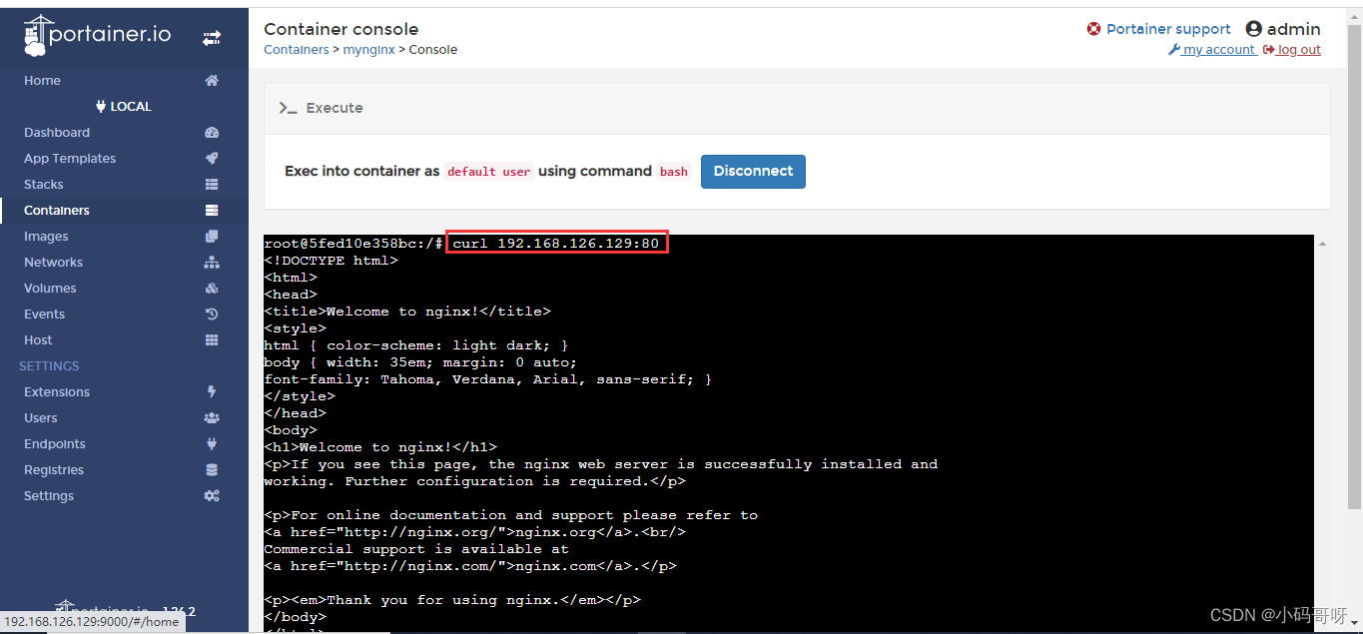The image size is (1363, 634).
Task: Toggle sidebar with the arrows icon
Action: pyautogui.click(x=212, y=38)
